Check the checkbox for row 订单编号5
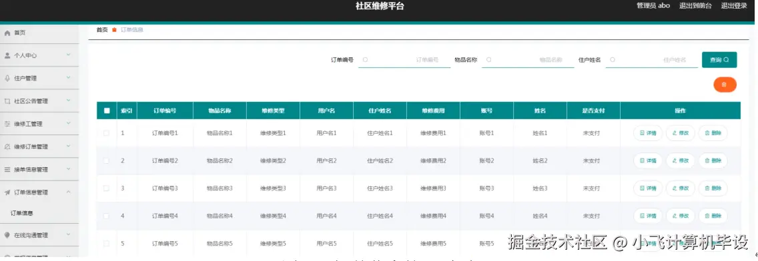Screen dimensions: 758x261 tap(106, 244)
